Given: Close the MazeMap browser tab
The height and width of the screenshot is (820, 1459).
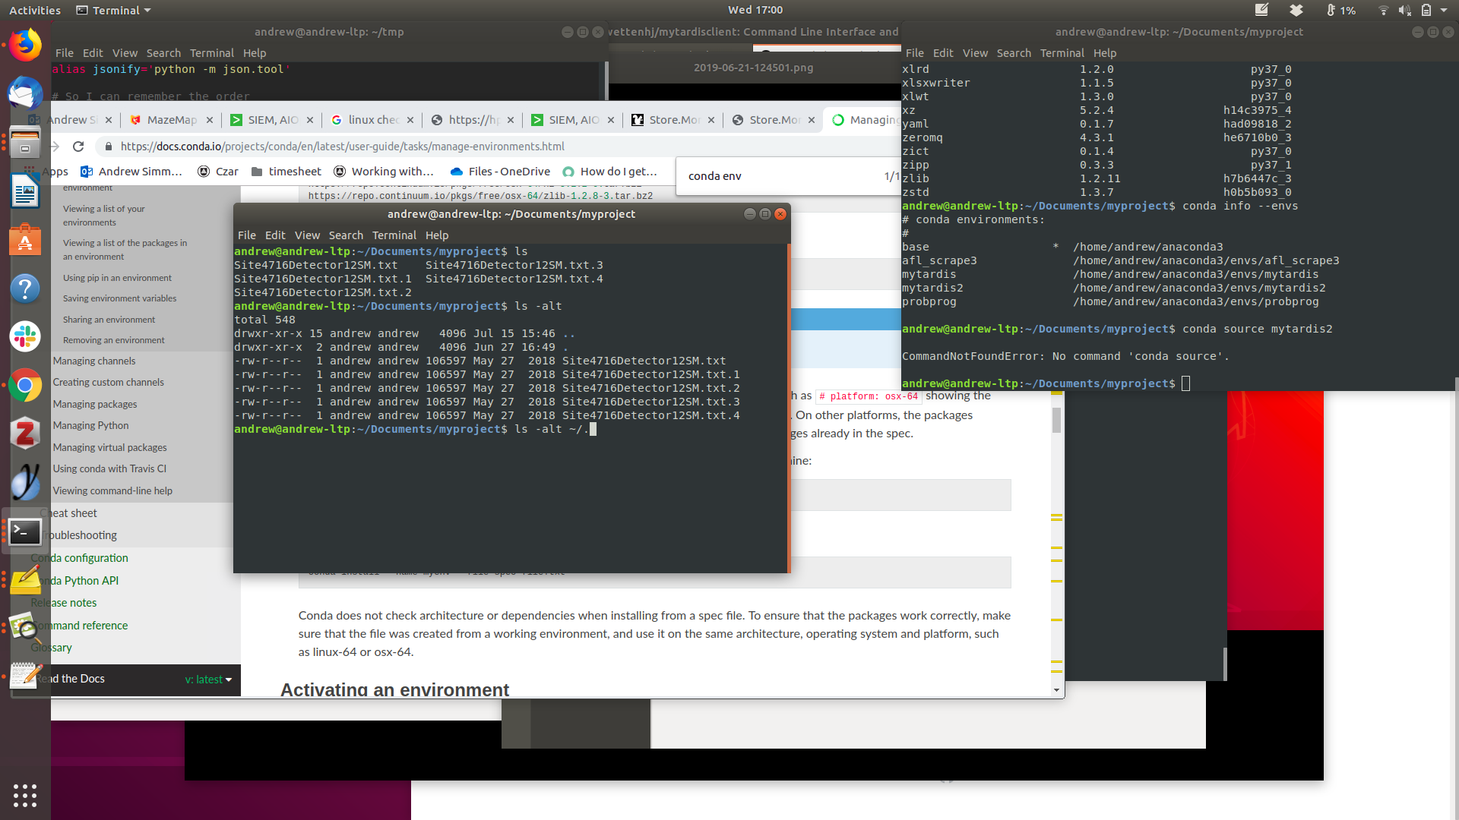Looking at the screenshot, I should 209,120.
